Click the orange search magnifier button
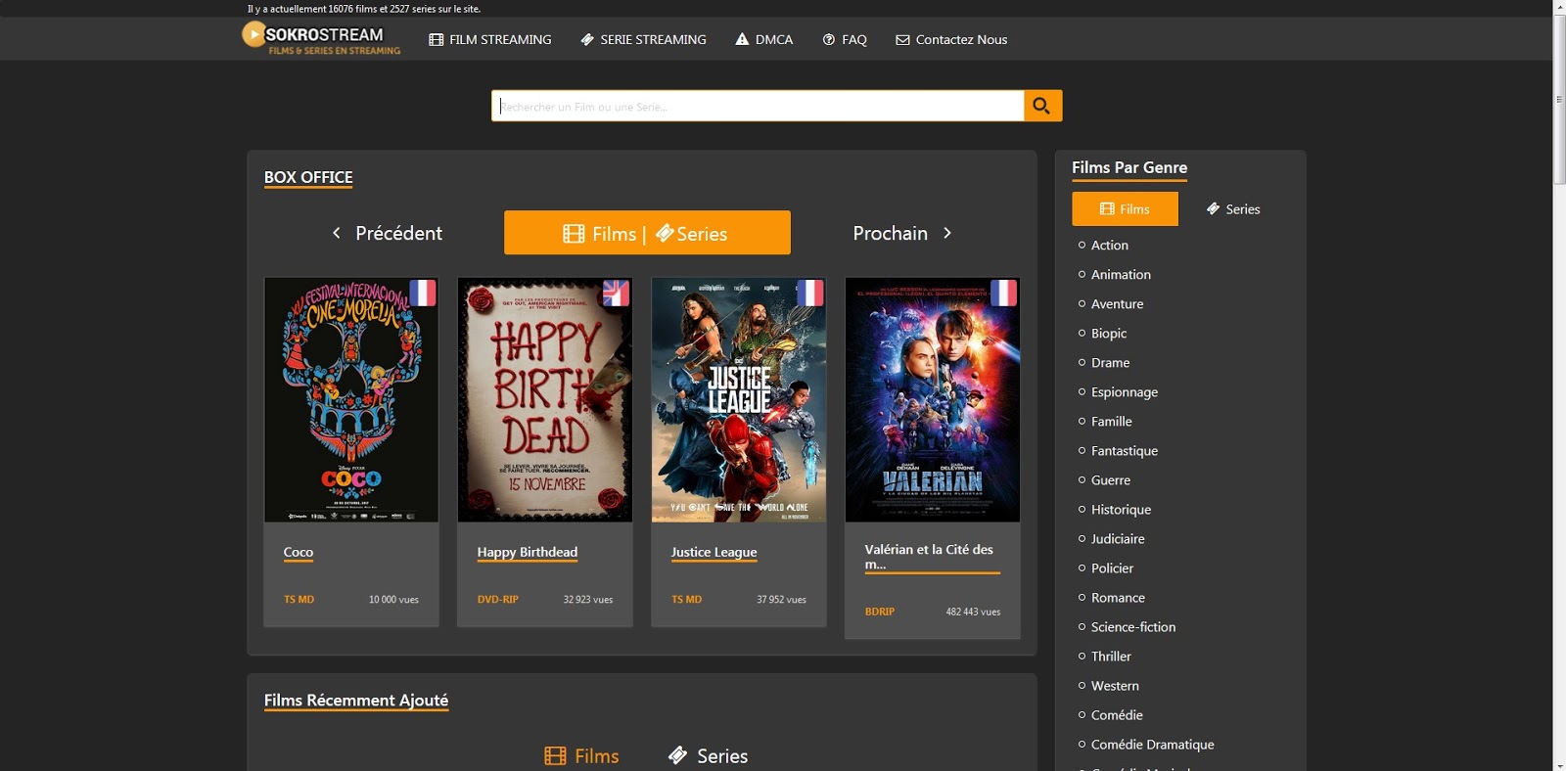The width and height of the screenshot is (1566, 771). coord(1042,106)
